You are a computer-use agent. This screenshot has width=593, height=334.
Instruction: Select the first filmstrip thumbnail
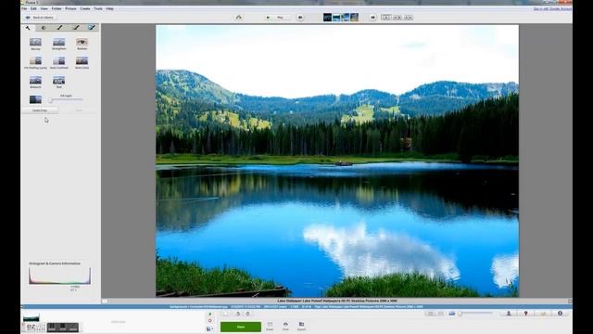[x=327, y=17]
